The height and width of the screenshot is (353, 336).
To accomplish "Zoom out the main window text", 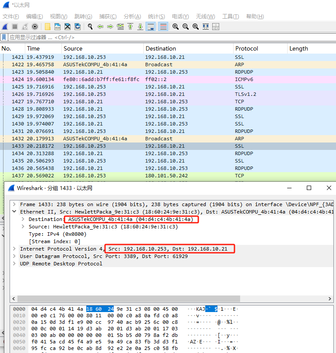I will (186, 27).
